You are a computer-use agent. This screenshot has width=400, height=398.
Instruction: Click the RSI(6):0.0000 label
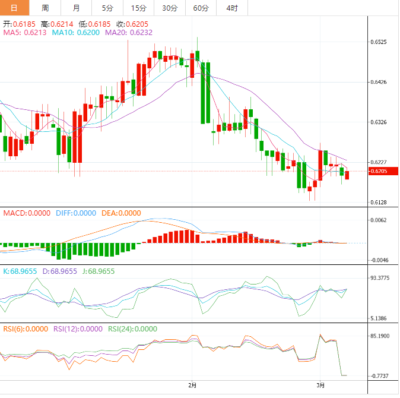click(26, 329)
